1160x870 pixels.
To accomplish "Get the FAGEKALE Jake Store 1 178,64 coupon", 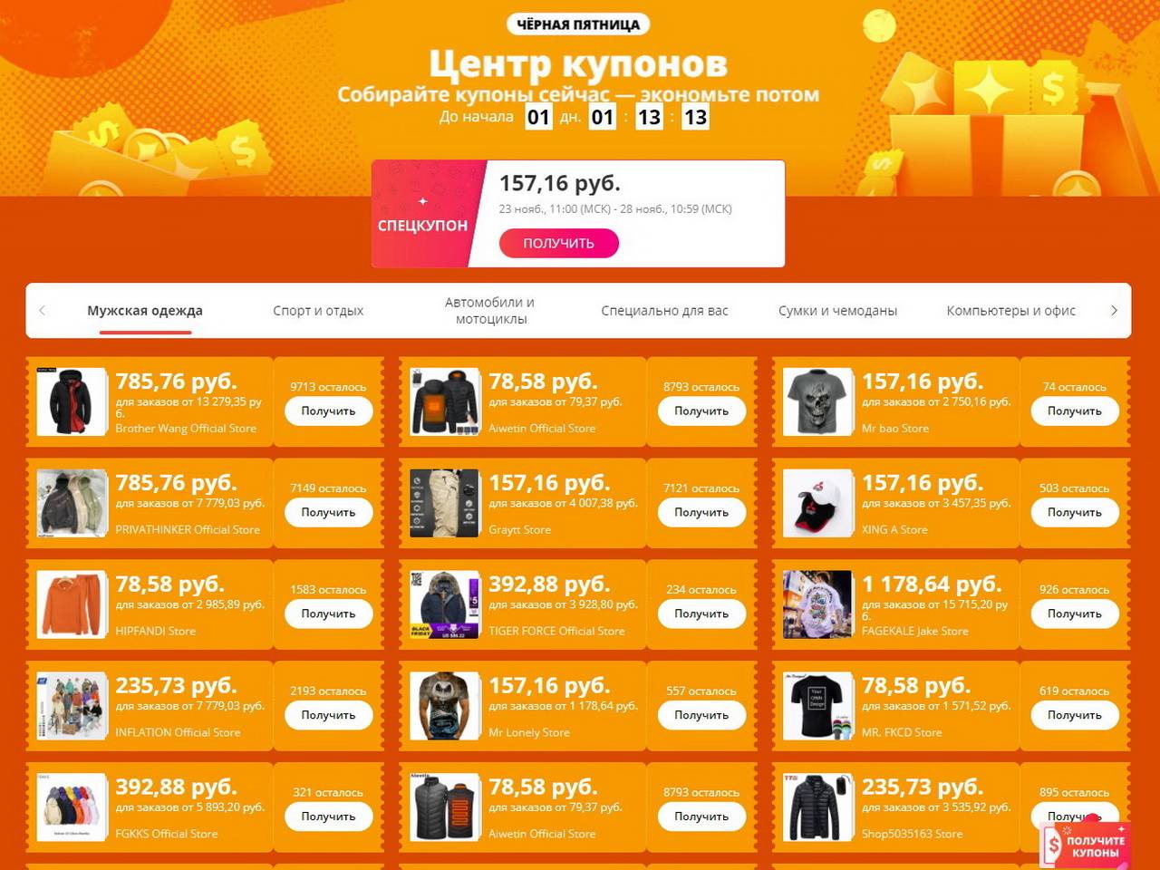I will pyautogui.click(x=1075, y=614).
